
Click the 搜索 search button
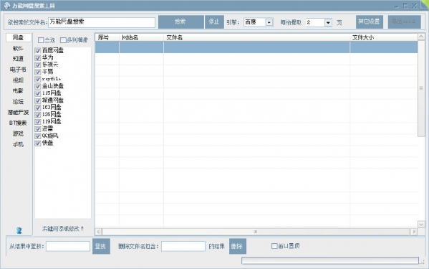pos(181,22)
